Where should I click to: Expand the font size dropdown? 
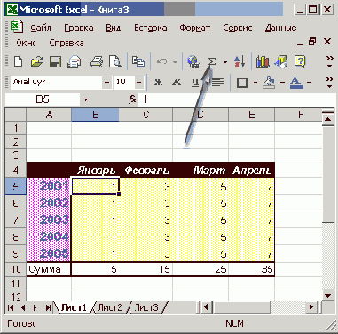point(138,83)
